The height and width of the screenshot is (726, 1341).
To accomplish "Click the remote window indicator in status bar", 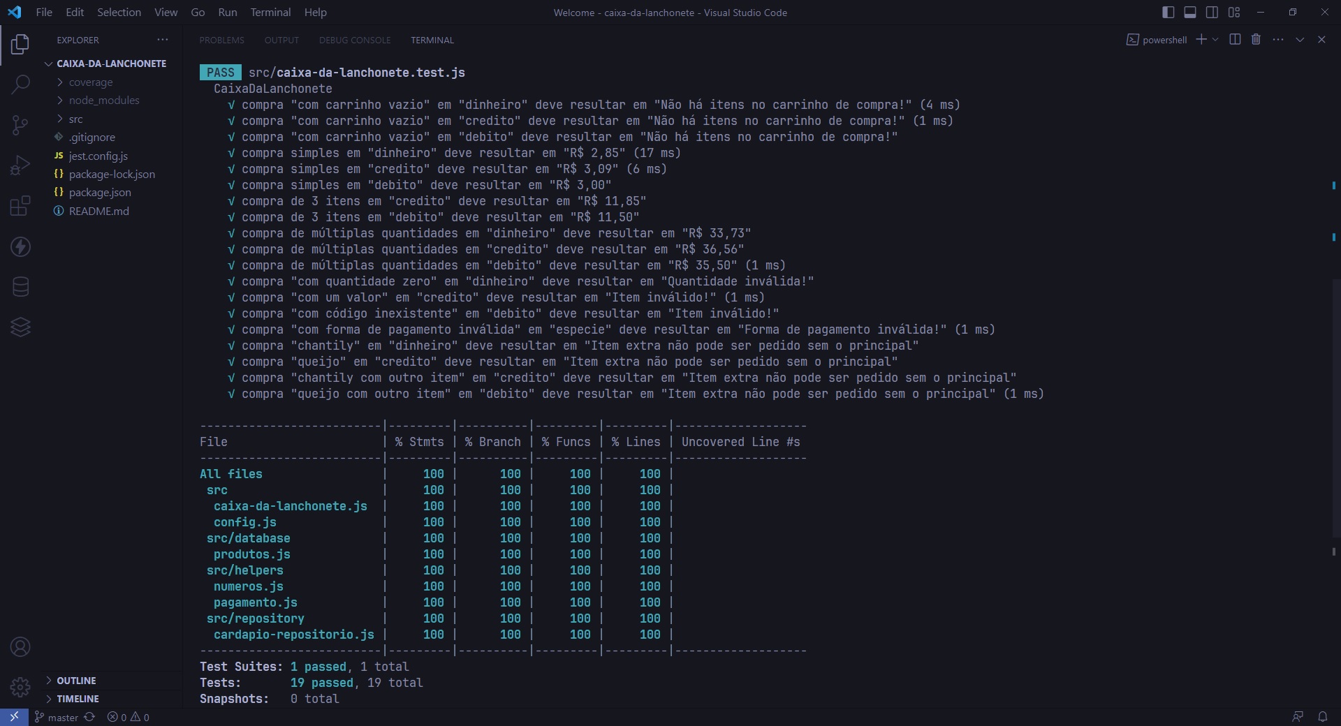I will click(x=14, y=717).
